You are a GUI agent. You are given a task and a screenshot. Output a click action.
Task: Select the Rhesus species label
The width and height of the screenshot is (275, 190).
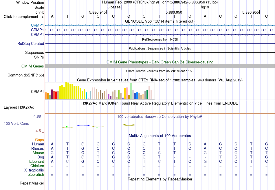38,148
